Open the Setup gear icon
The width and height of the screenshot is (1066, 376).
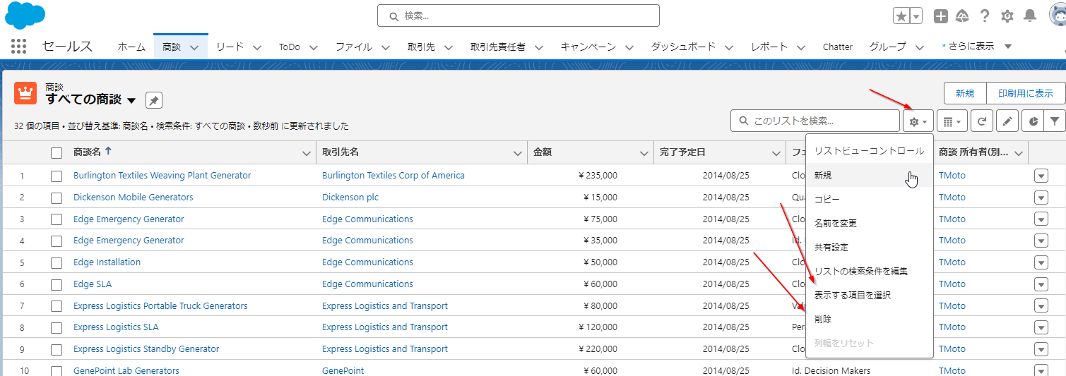click(1007, 16)
